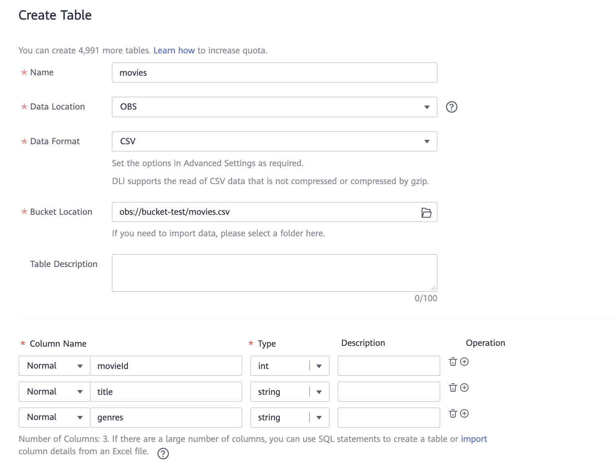Click the Name field containing movies
615x463 pixels.
point(274,73)
